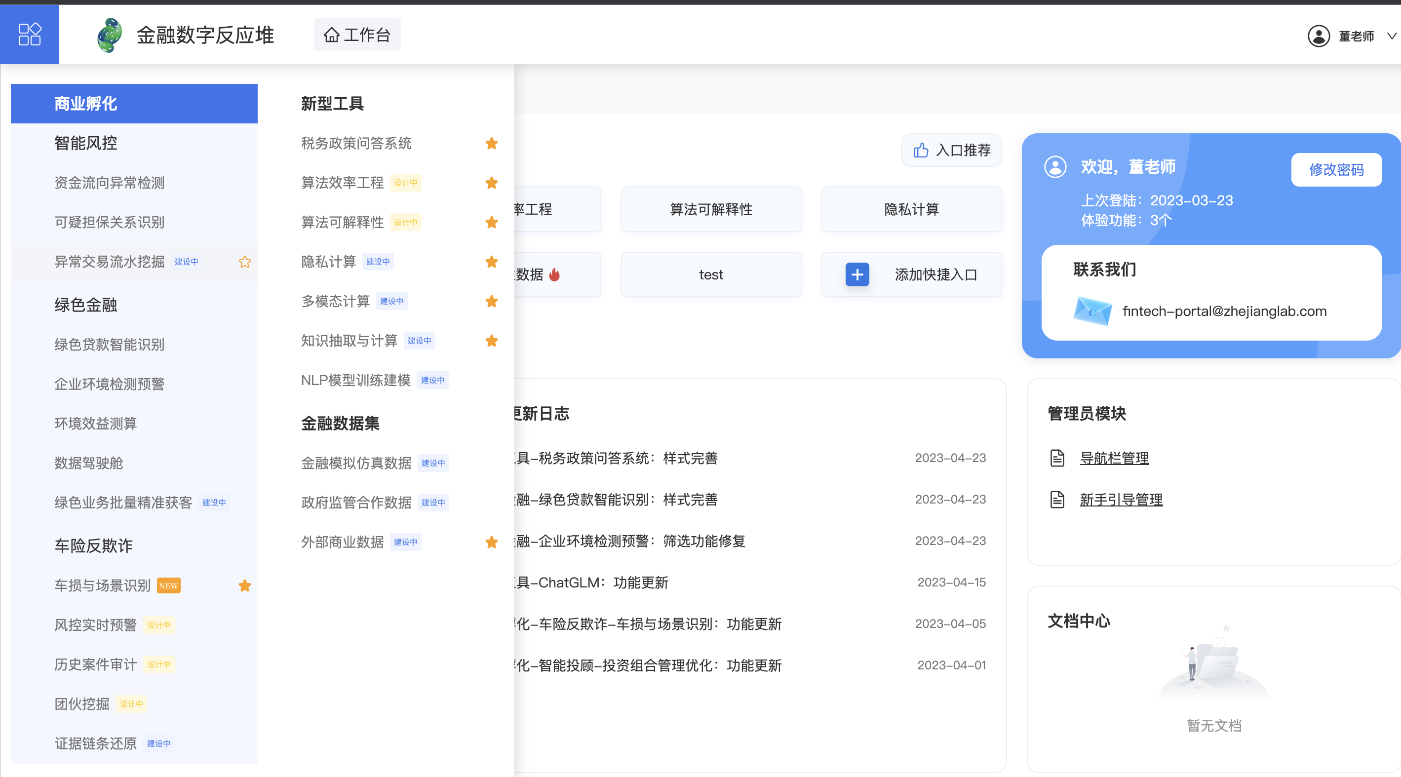
Task: Click the user avatar icon in header
Action: 1319,36
